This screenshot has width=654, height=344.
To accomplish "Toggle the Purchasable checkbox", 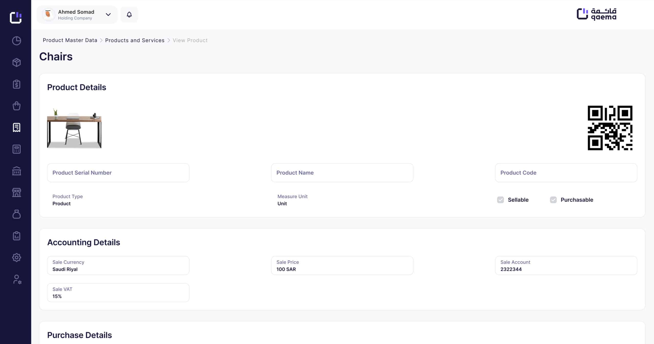I will coord(553,200).
